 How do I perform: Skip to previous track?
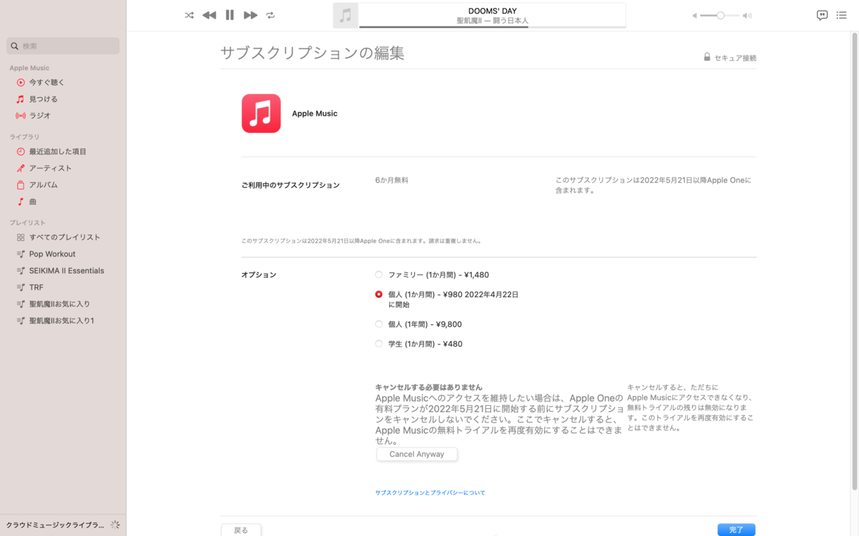[x=209, y=15]
